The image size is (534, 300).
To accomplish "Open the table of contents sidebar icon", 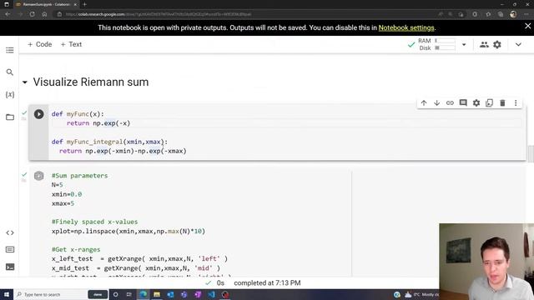I will 10,50.
